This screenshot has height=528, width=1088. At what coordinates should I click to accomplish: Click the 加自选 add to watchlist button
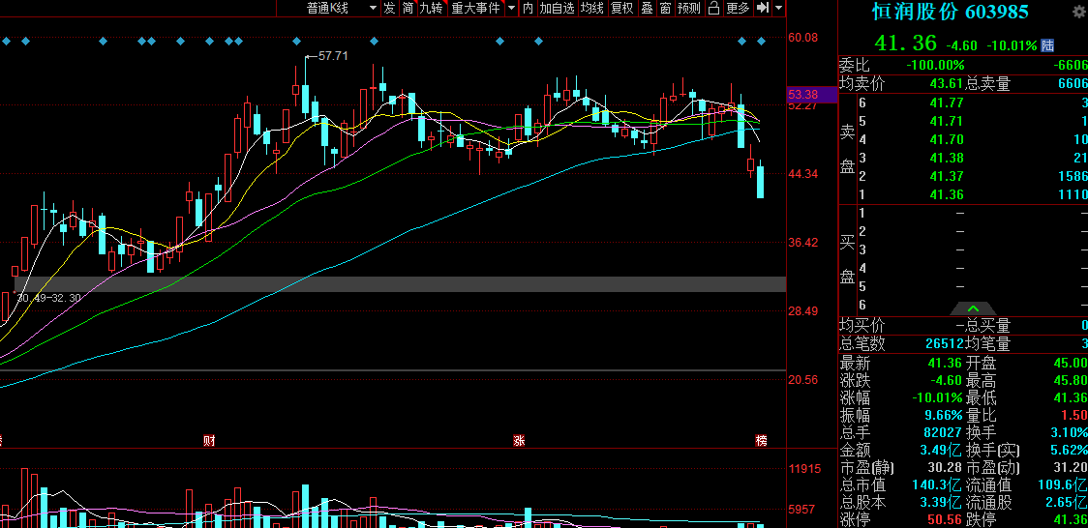point(557,9)
